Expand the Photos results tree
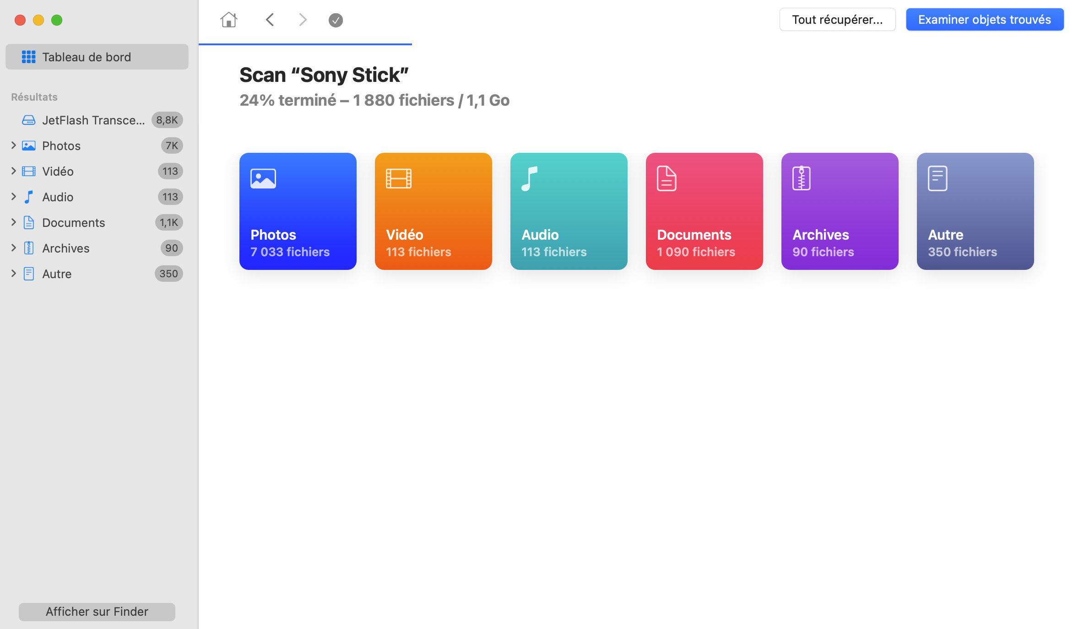1073x629 pixels. (13, 145)
